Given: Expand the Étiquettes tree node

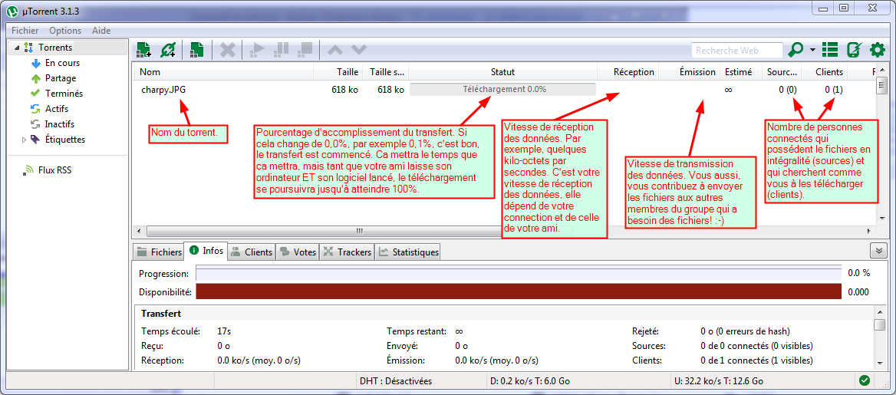Looking at the screenshot, I should tap(24, 140).
